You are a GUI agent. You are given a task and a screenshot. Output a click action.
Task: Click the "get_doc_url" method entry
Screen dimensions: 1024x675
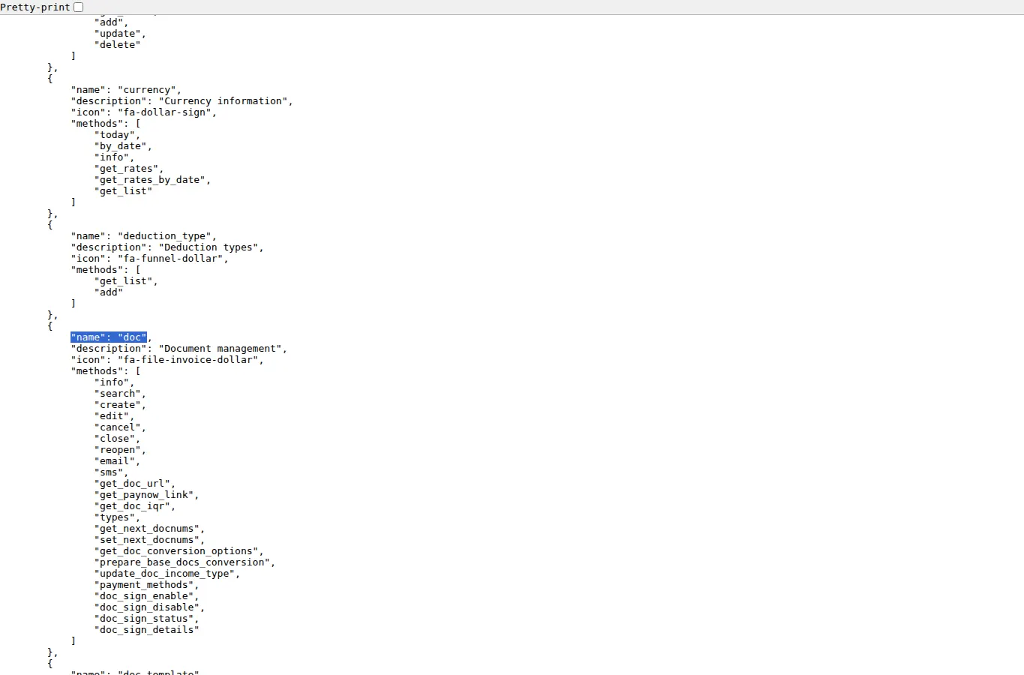coord(132,484)
